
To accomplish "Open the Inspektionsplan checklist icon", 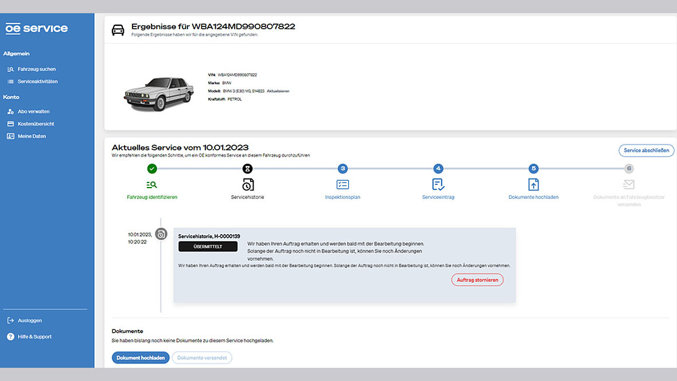I will pos(343,185).
